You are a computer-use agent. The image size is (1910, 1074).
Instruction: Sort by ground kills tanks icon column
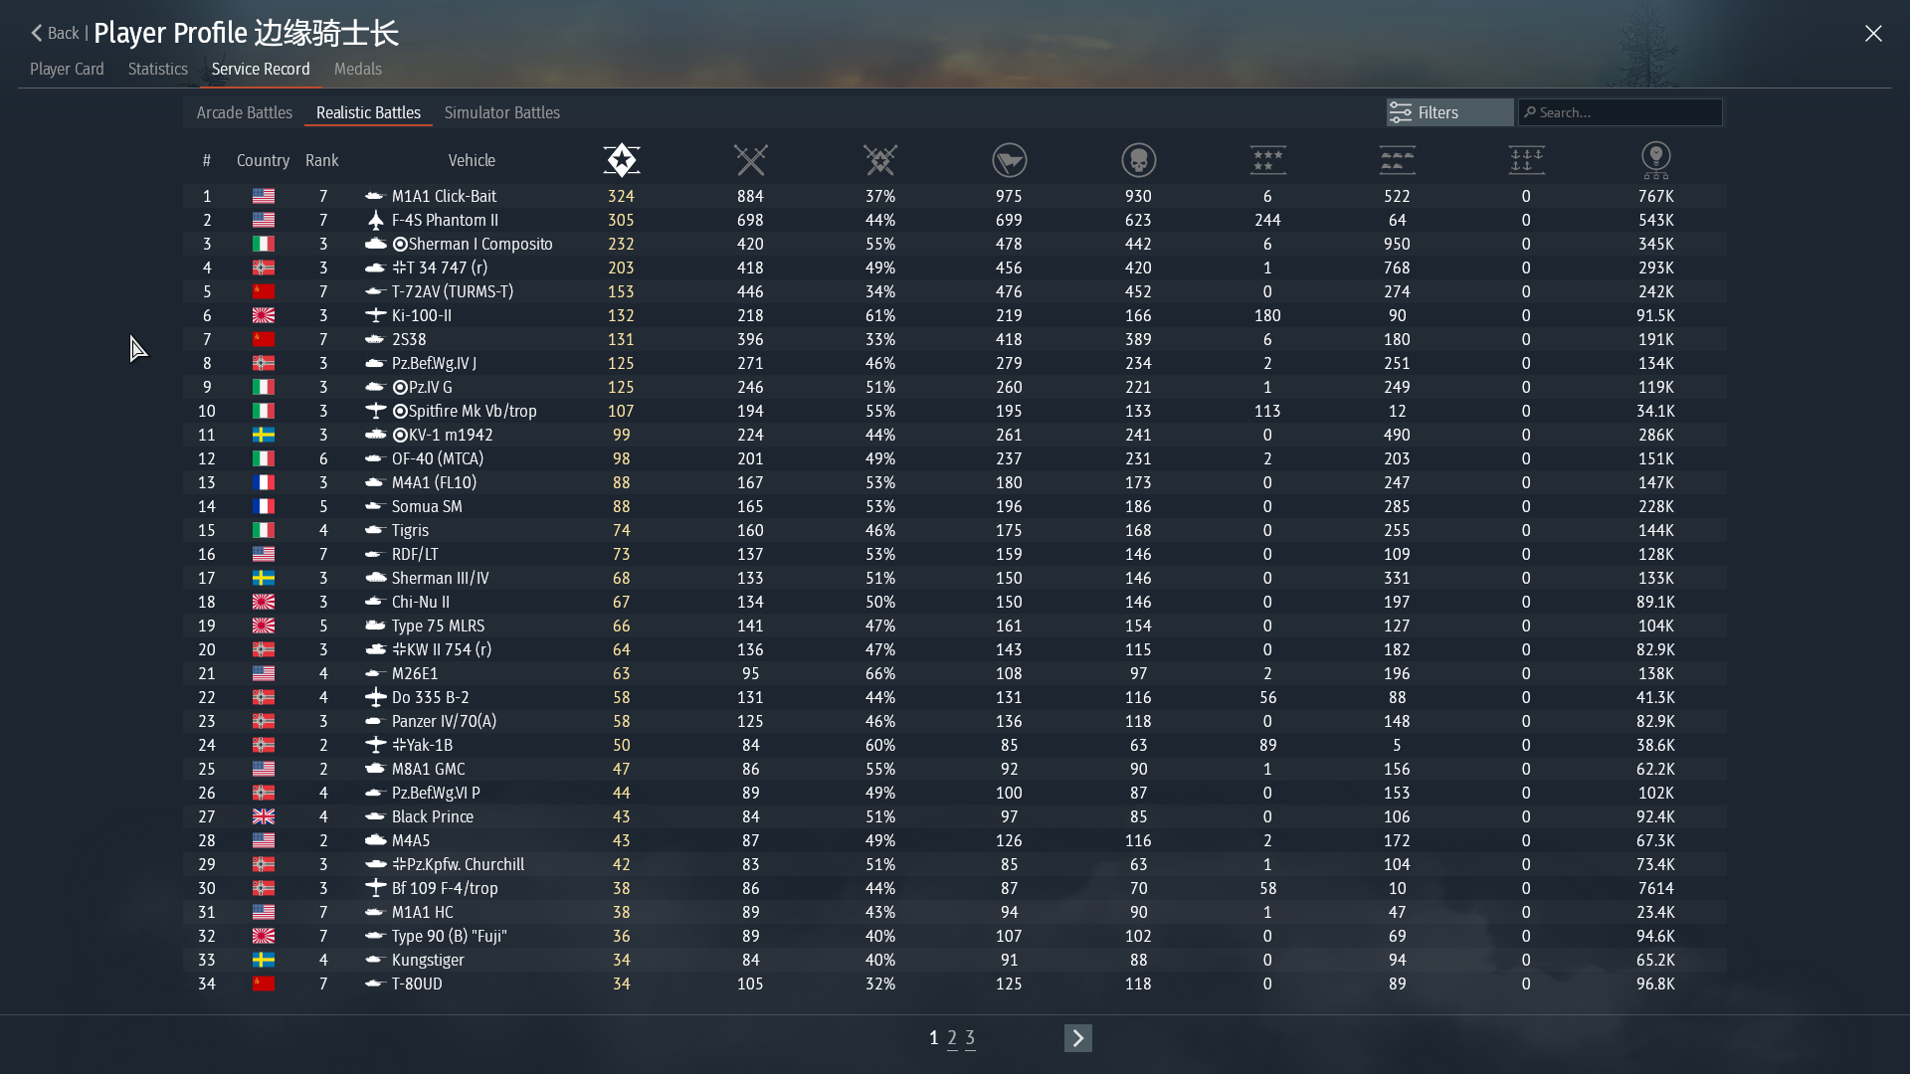(1397, 160)
